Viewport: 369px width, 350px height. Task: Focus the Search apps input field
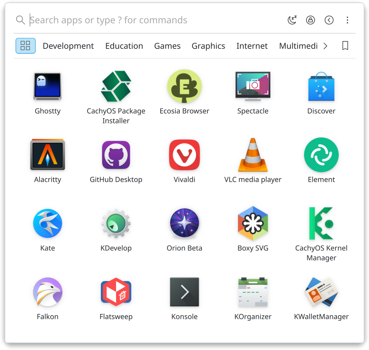(155, 20)
